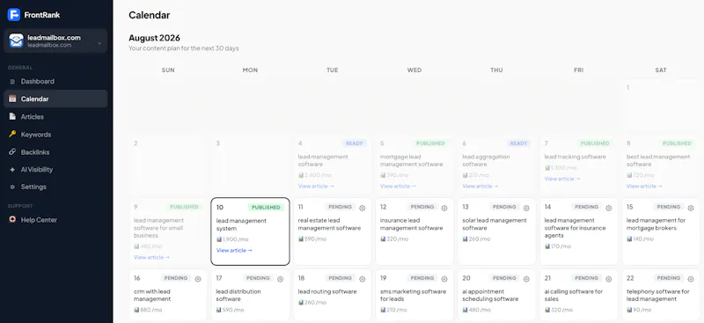Viewport: 704px width, 323px height.
Task: Click keyword text 'lead routing software'
Action: 327,291
